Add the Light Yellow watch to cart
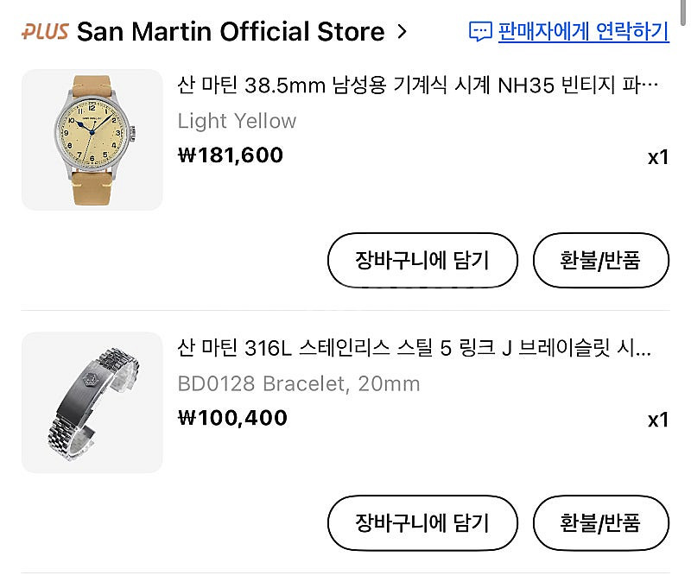This screenshot has width=691, height=588. point(422,260)
